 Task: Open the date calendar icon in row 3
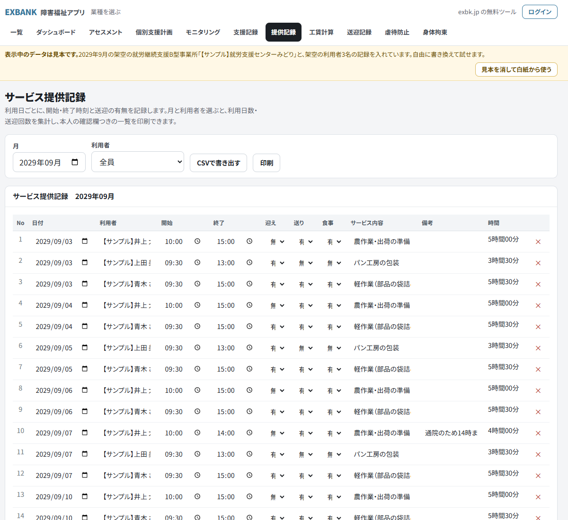tap(85, 284)
